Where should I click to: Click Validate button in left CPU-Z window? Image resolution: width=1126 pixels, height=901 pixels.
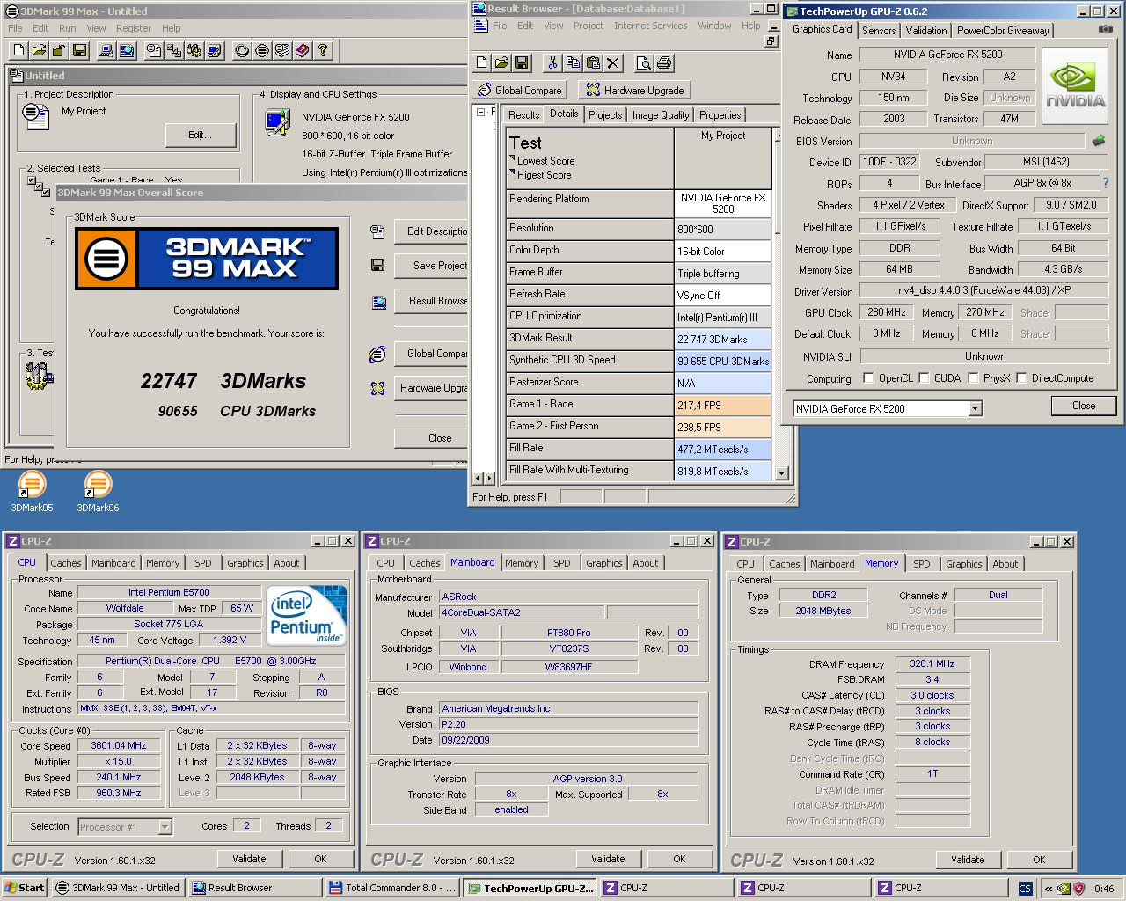[x=249, y=859]
